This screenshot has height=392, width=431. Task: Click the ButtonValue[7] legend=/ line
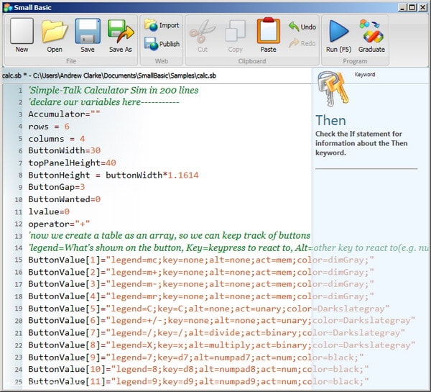point(216,333)
